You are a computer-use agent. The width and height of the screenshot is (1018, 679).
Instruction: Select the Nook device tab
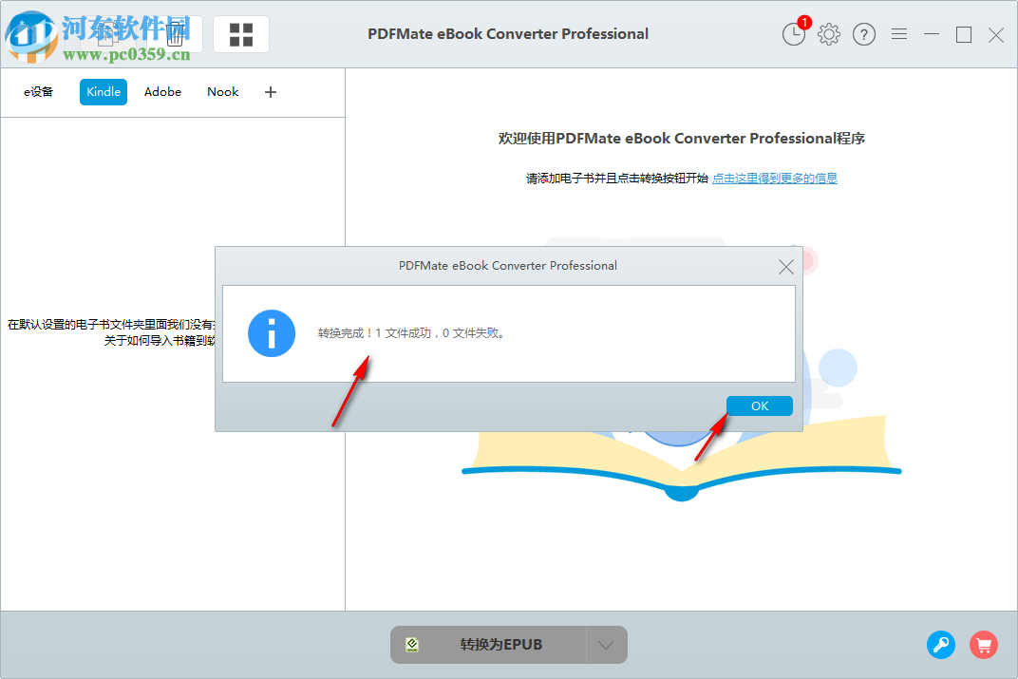222,92
